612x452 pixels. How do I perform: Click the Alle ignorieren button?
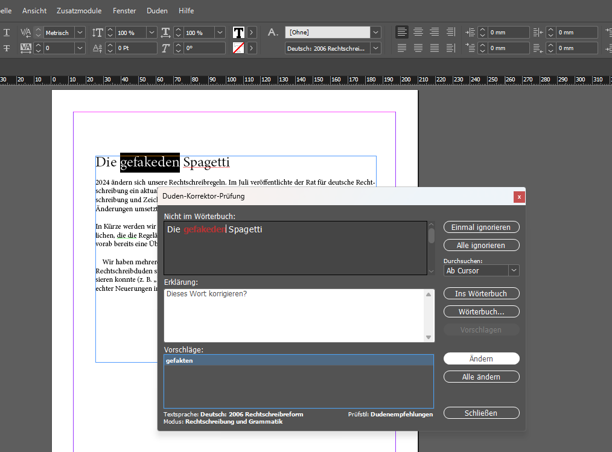click(x=481, y=245)
